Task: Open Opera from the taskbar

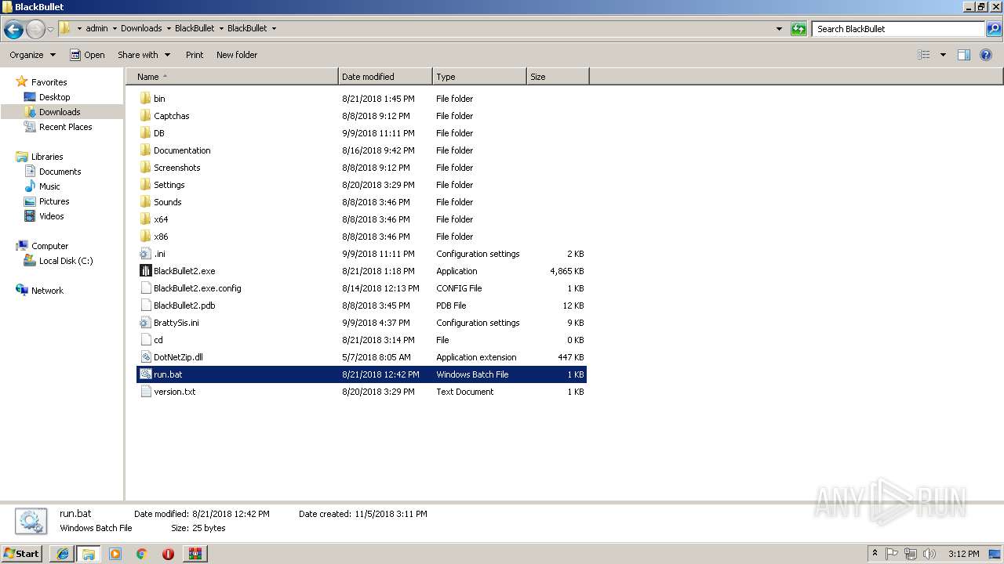Action: [x=168, y=554]
